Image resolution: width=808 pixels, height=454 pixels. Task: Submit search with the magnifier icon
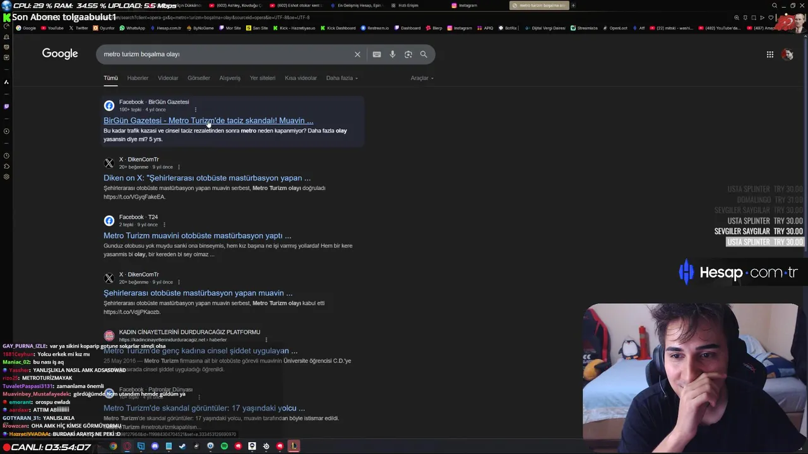[424, 54]
